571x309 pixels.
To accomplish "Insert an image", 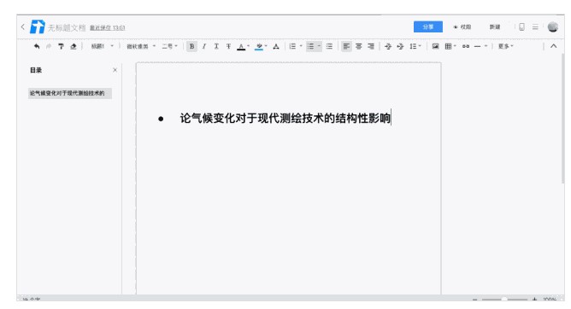I will click(x=435, y=46).
